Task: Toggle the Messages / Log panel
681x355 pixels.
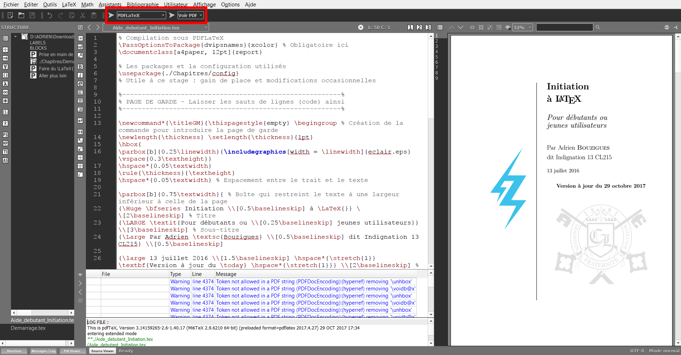Action: tap(43, 351)
